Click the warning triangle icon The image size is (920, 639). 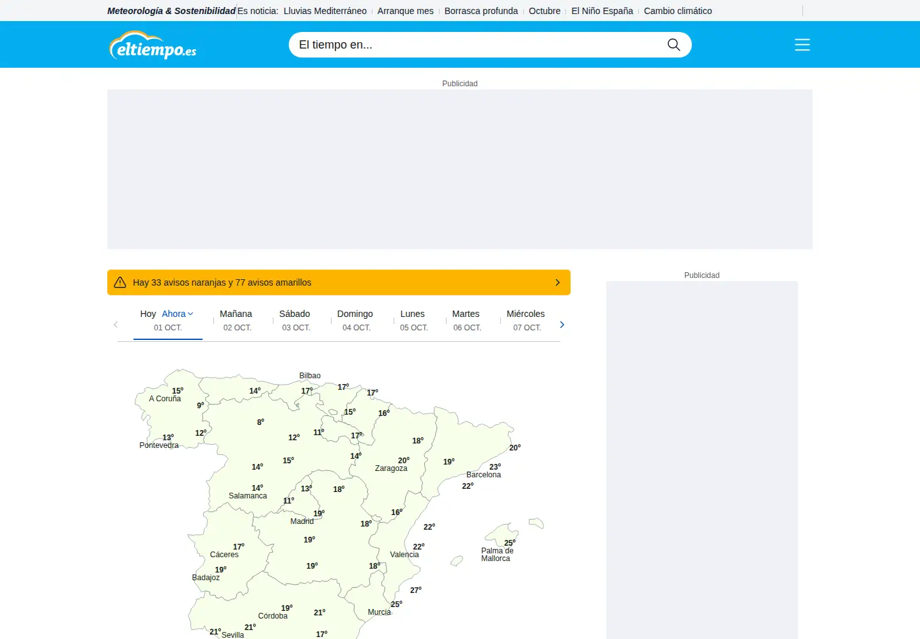coord(120,282)
